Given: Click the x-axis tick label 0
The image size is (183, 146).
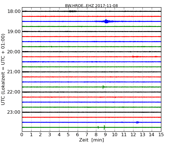Looking at the screenshot, I should [22, 135].
